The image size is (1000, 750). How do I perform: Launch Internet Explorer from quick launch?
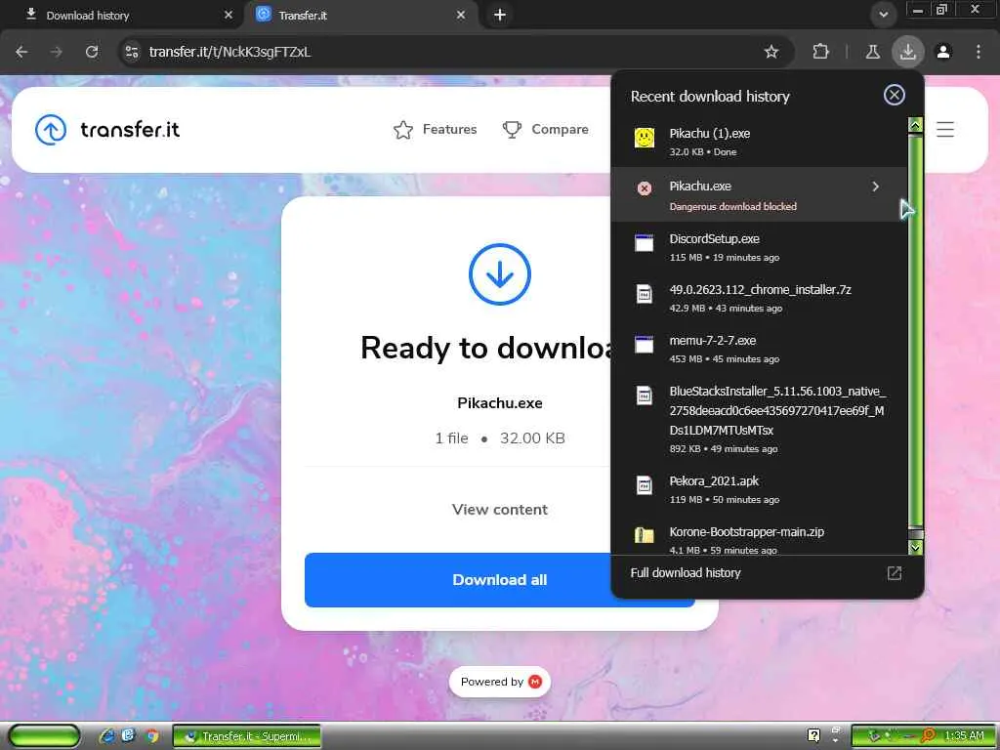pos(107,736)
